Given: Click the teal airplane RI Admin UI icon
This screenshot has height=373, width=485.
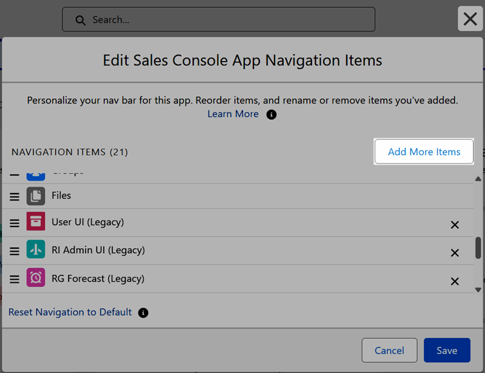Looking at the screenshot, I should click(36, 249).
